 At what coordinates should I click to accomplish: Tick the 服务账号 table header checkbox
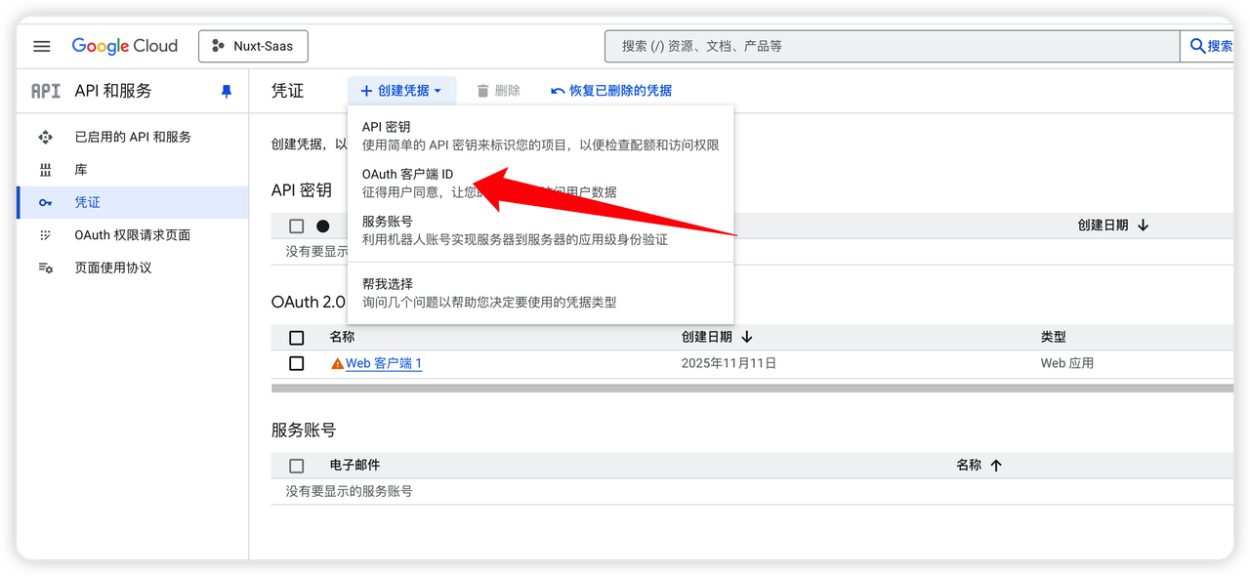point(297,466)
